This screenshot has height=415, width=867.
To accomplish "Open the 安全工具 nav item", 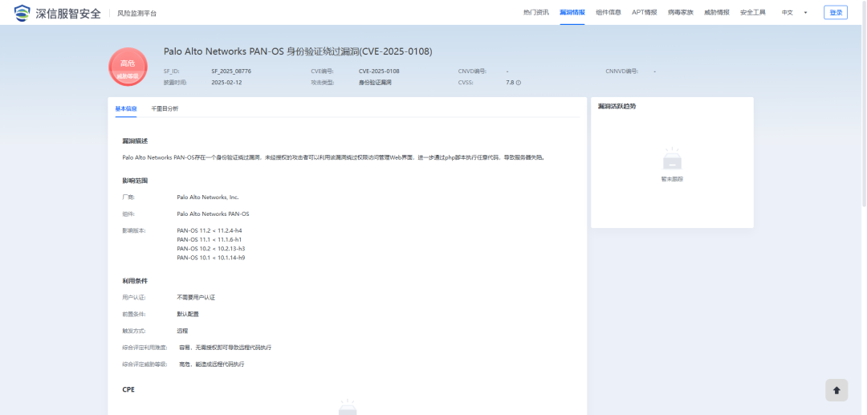I will coord(752,13).
